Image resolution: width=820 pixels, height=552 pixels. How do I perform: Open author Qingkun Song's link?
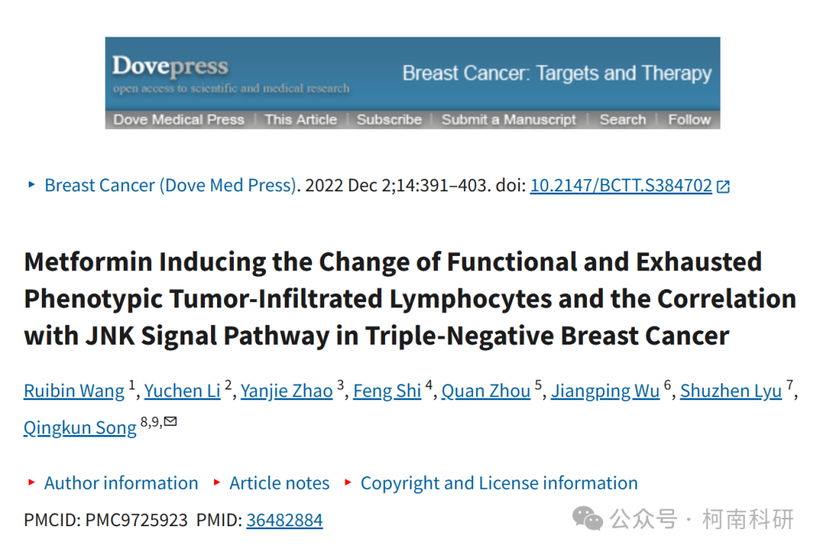click(80, 428)
